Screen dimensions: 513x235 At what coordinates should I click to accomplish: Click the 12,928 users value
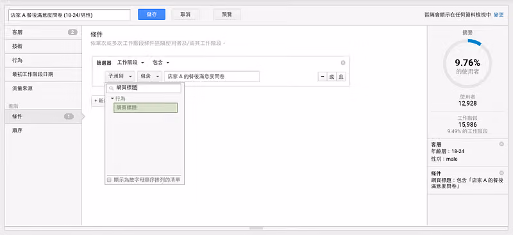point(467,104)
